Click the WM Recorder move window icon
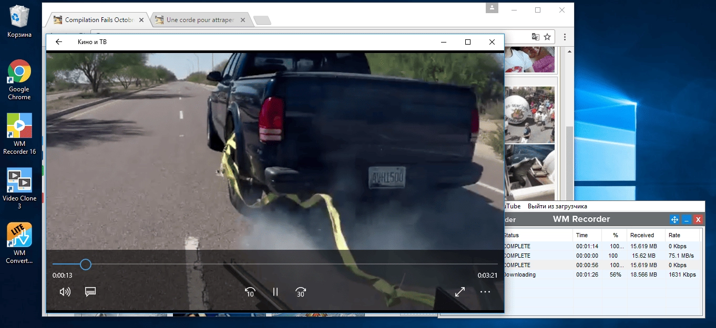The image size is (716, 328). 674,219
